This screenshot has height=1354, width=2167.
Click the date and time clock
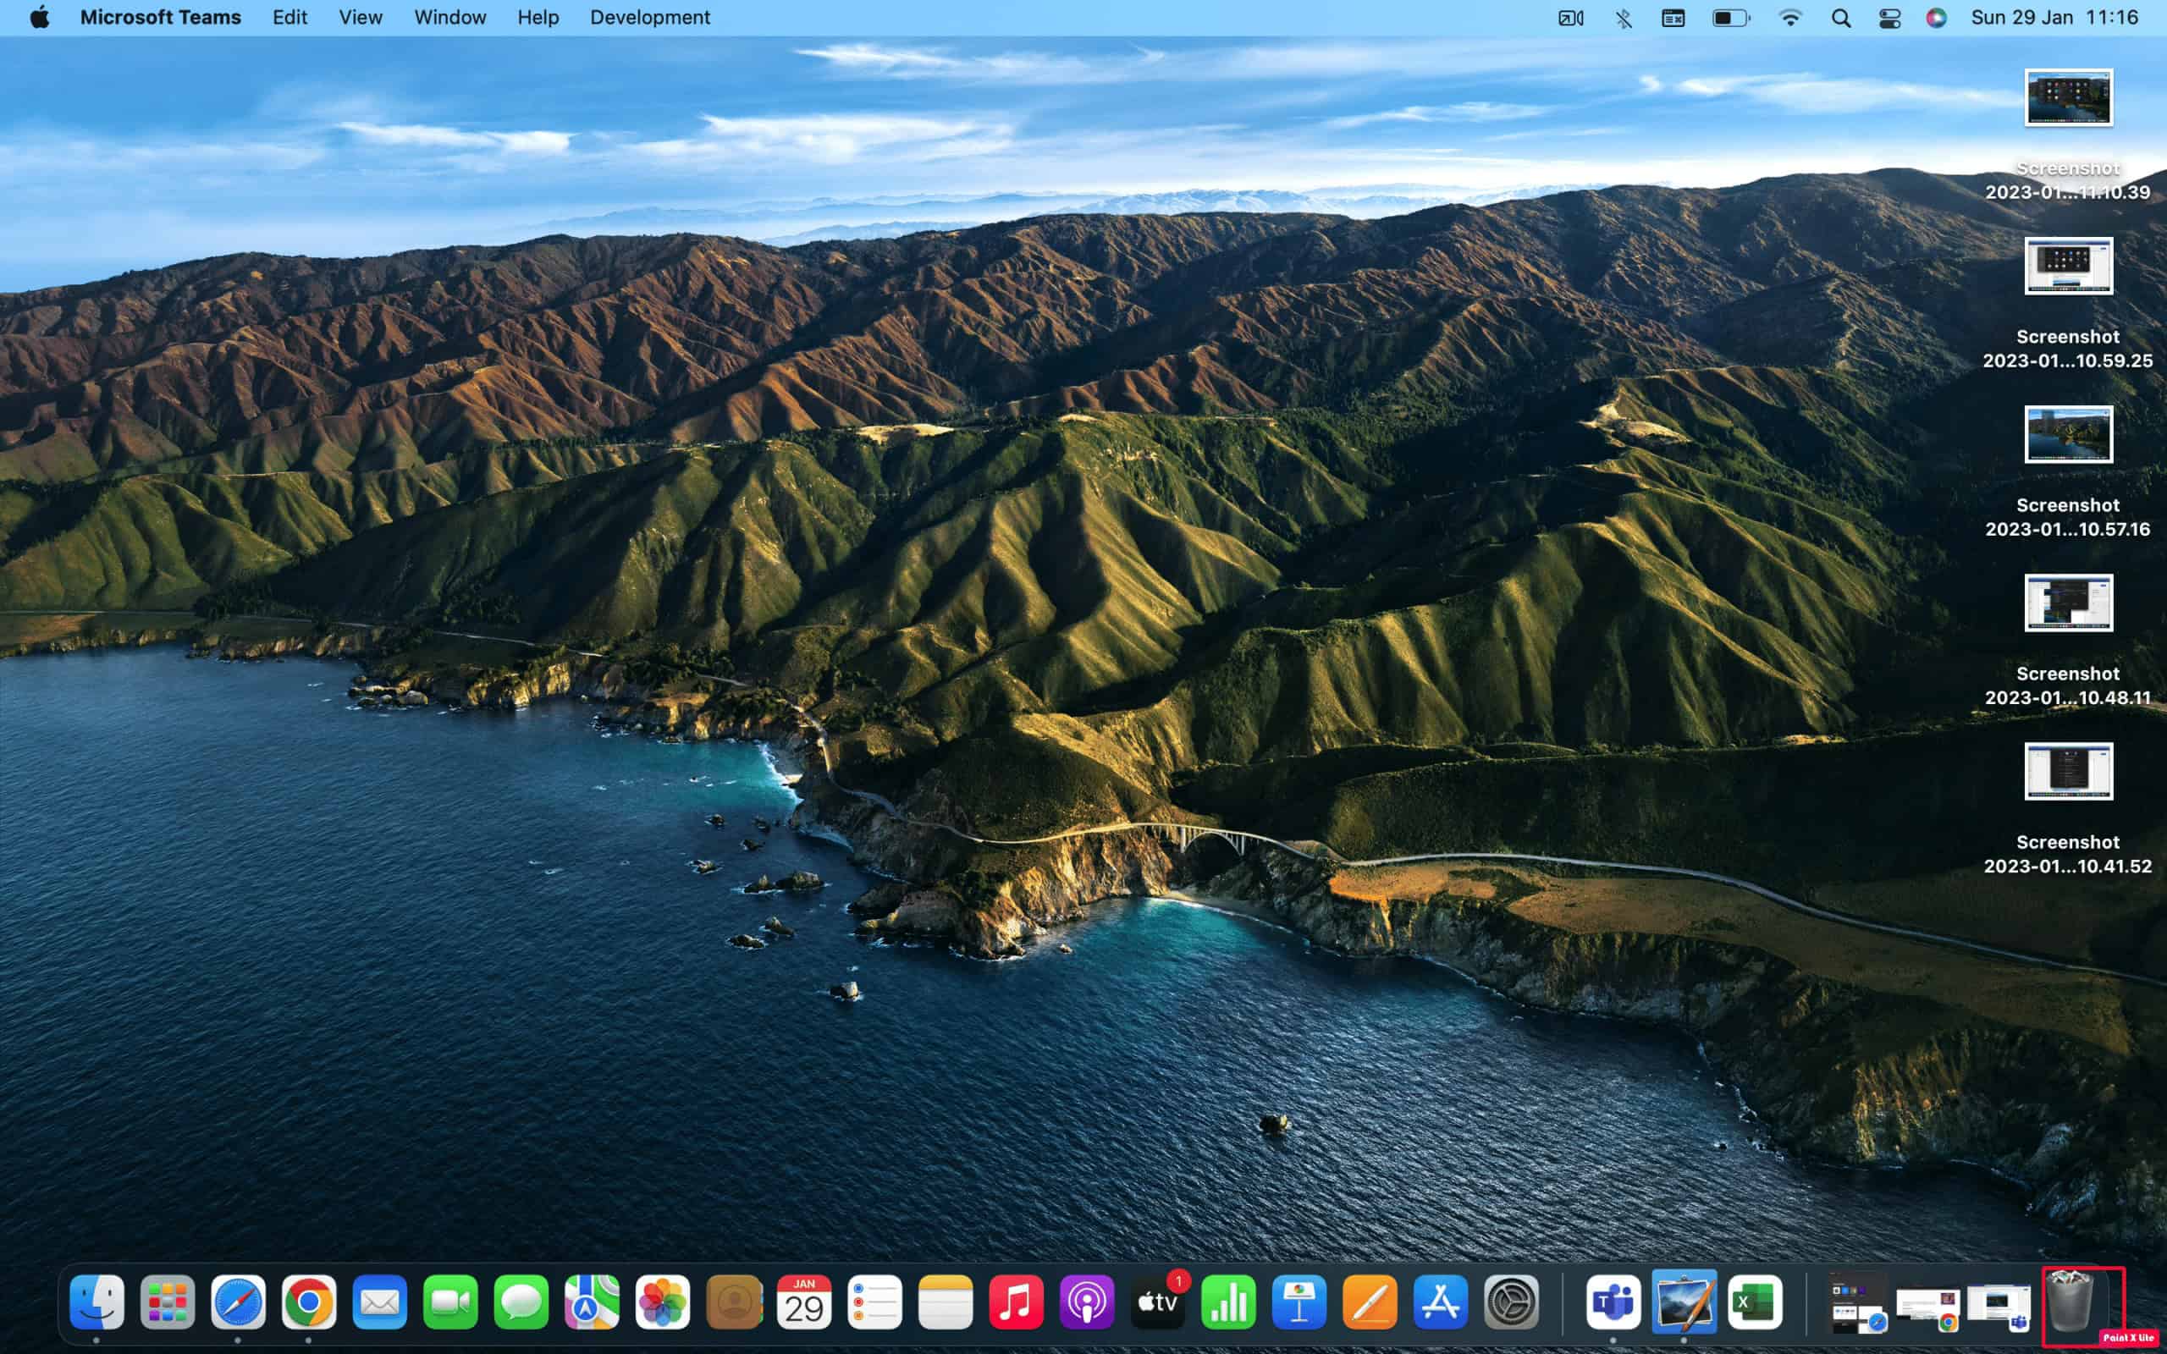[2054, 18]
